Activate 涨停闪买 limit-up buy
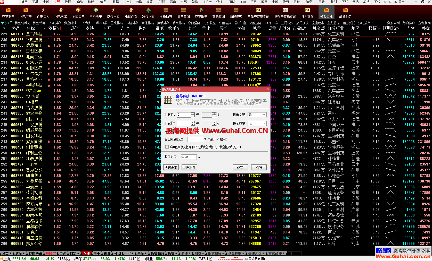The height and width of the screenshot is (261, 432). [113, 13]
